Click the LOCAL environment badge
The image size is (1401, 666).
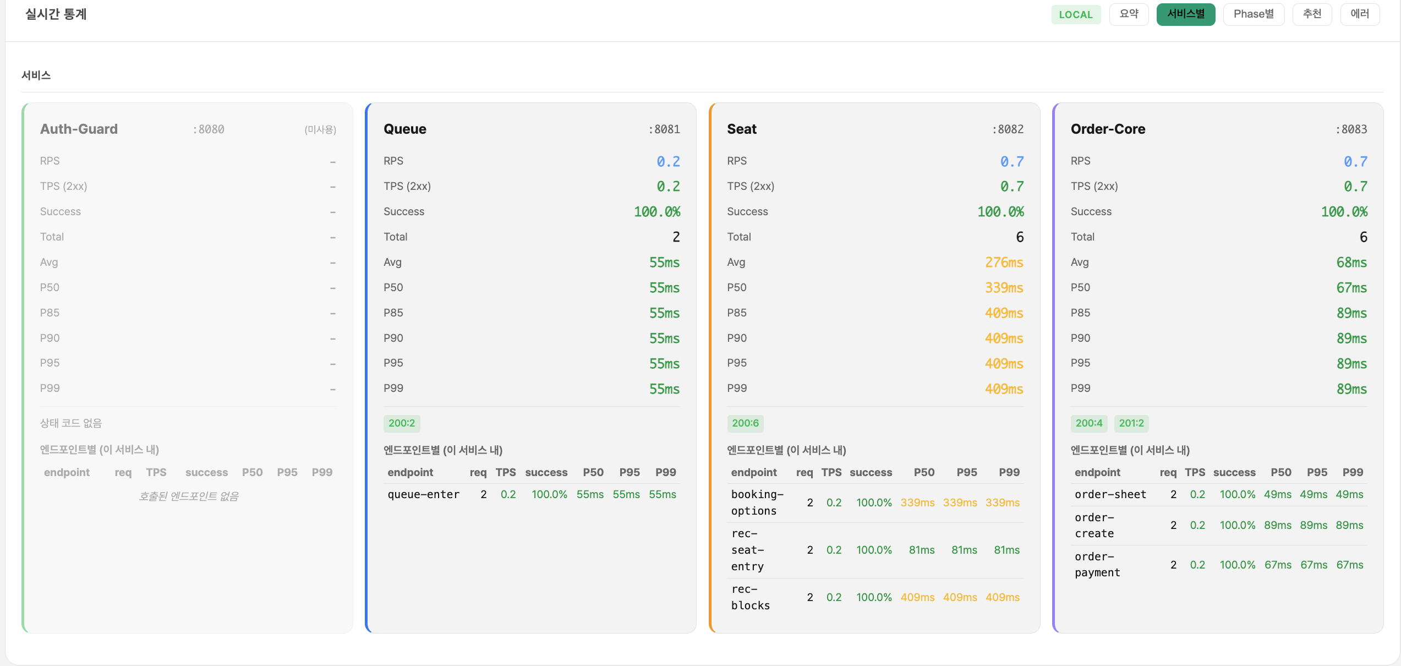pos(1076,14)
